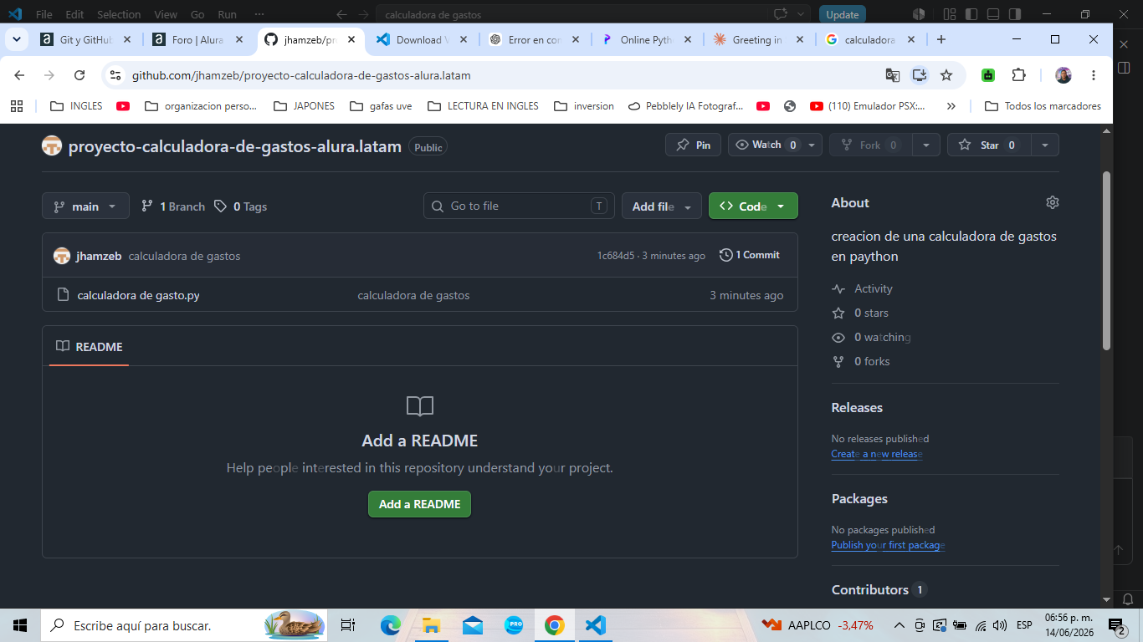Open the green extension icon in toolbar
This screenshot has width=1143, height=642.
pos(988,75)
